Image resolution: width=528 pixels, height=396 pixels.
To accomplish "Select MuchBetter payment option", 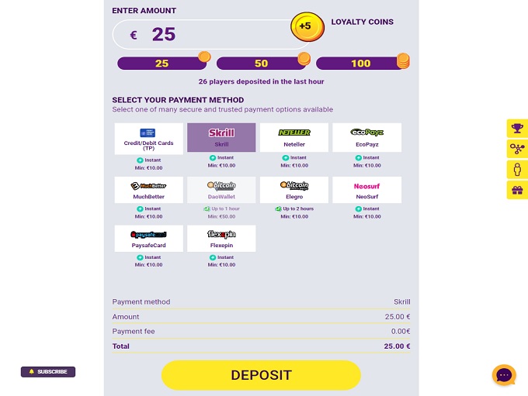I will [x=149, y=190].
